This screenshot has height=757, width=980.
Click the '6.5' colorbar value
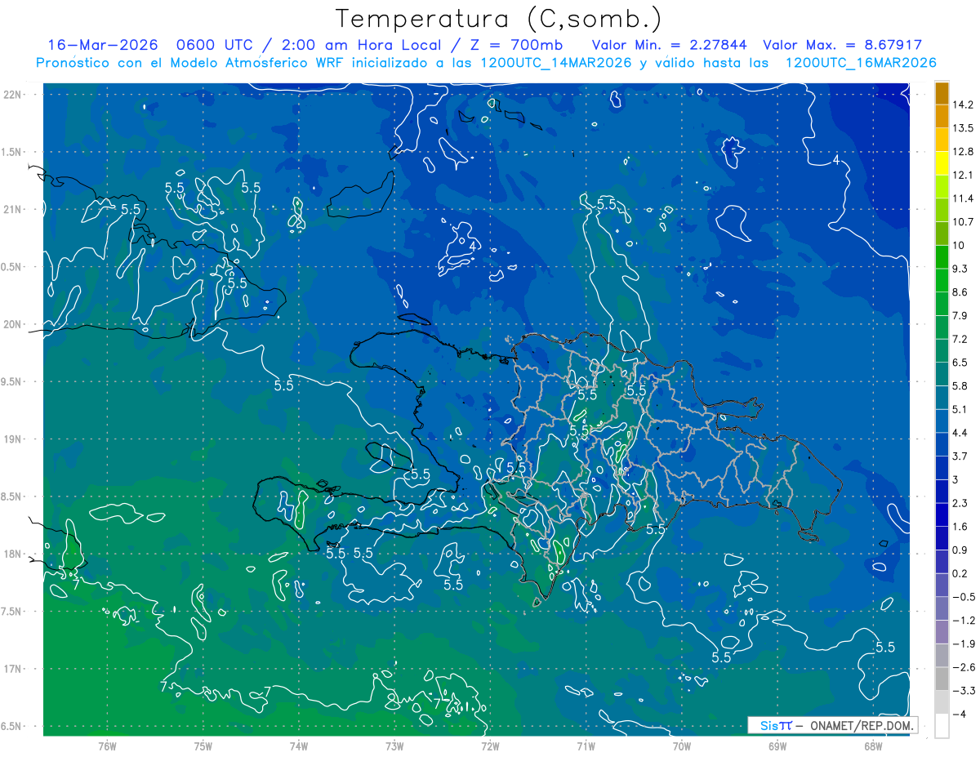(x=960, y=363)
